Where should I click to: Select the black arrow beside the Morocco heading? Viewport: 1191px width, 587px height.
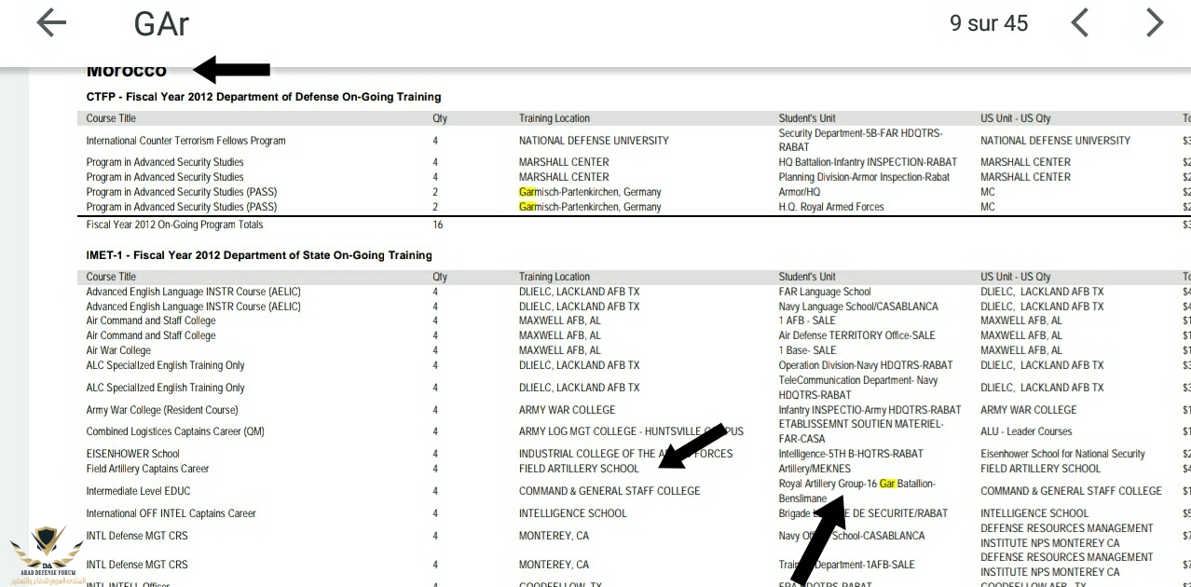pyautogui.click(x=232, y=70)
